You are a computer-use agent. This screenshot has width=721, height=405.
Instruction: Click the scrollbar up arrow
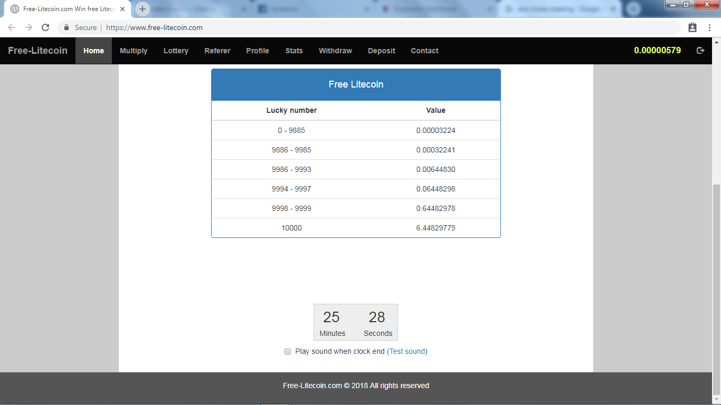[x=716, y=42]
